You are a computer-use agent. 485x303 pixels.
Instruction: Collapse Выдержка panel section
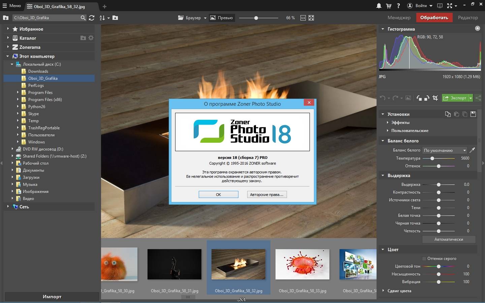383,175
